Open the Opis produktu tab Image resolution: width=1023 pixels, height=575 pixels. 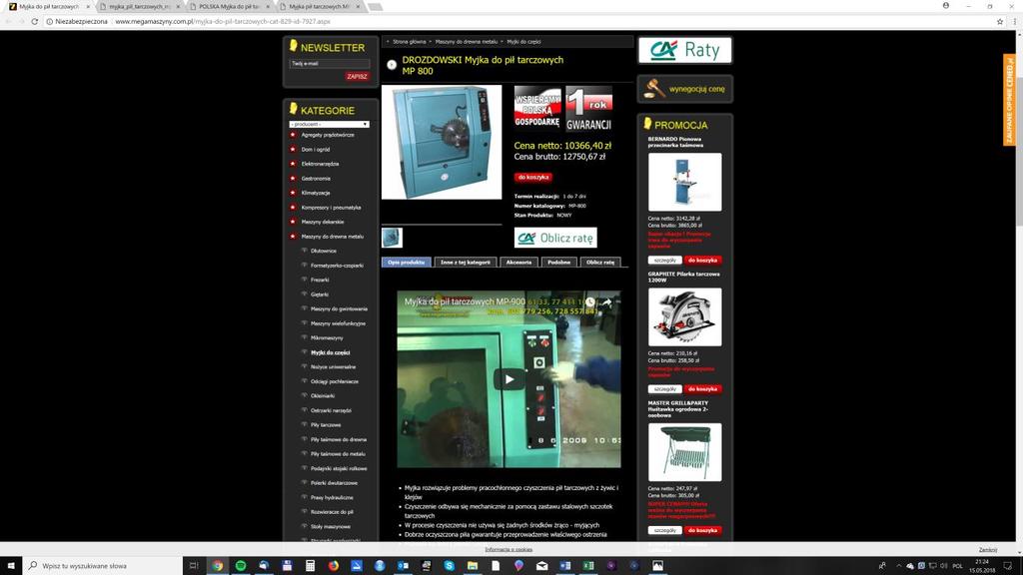pos(406,263)
